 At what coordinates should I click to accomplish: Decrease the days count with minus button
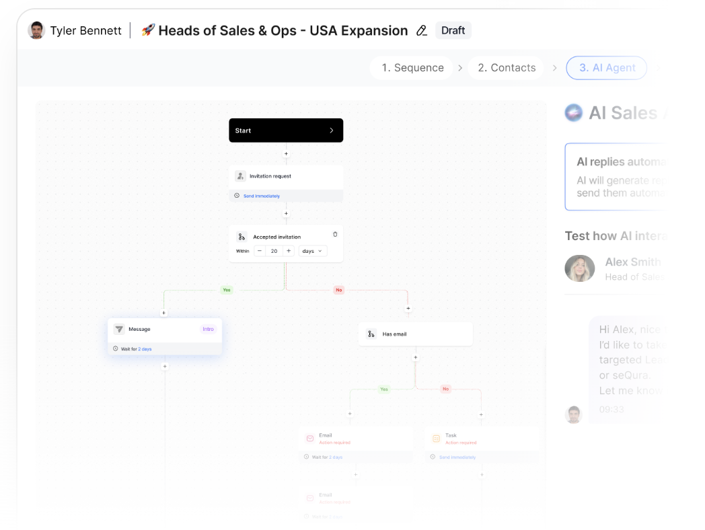click(260, 251)
